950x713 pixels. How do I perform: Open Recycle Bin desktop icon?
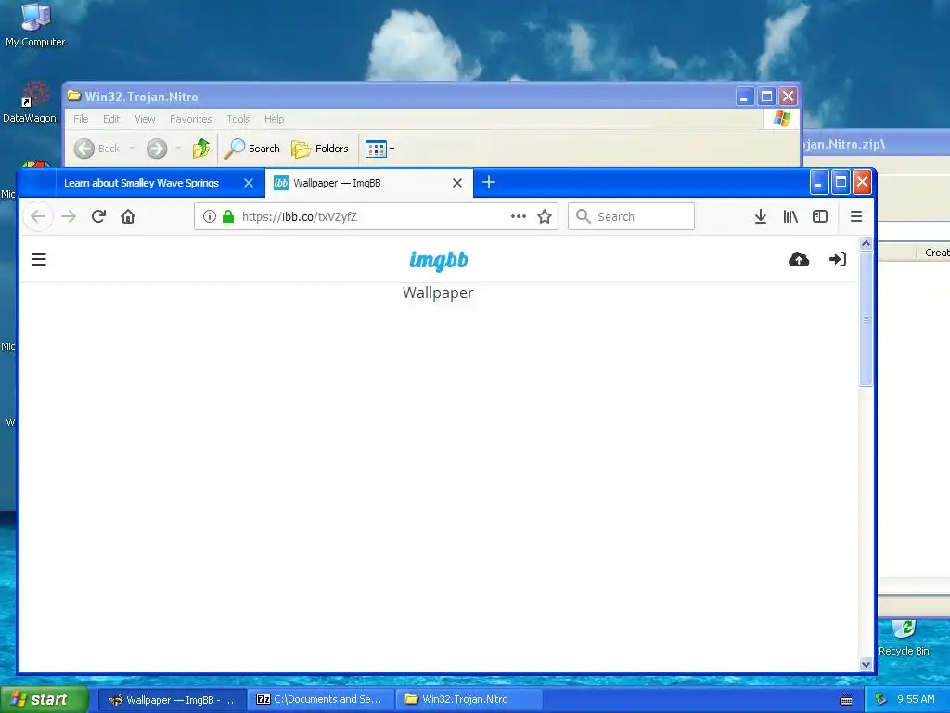click(904, 637)
